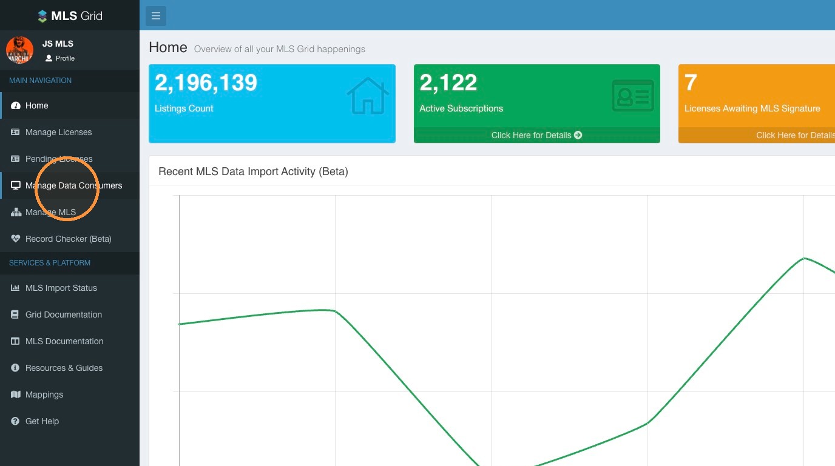Click the ID card icon on Active Subscriptions
The height and width of the screenshot is (466, 835).
pos(633,96)
